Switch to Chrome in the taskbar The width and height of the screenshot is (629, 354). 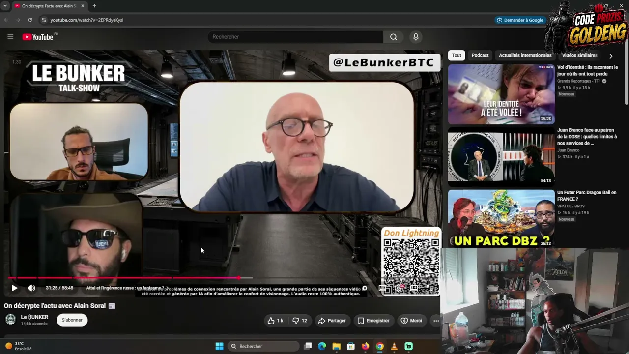tap(380, 346)
